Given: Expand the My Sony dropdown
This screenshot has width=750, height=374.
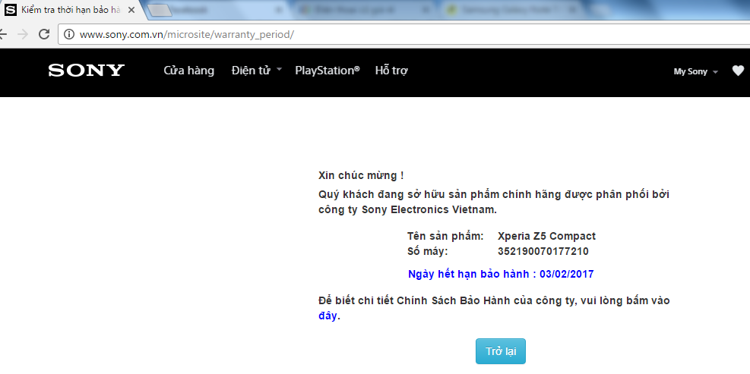Looking at the screenshot, I should tap(696, 71).
